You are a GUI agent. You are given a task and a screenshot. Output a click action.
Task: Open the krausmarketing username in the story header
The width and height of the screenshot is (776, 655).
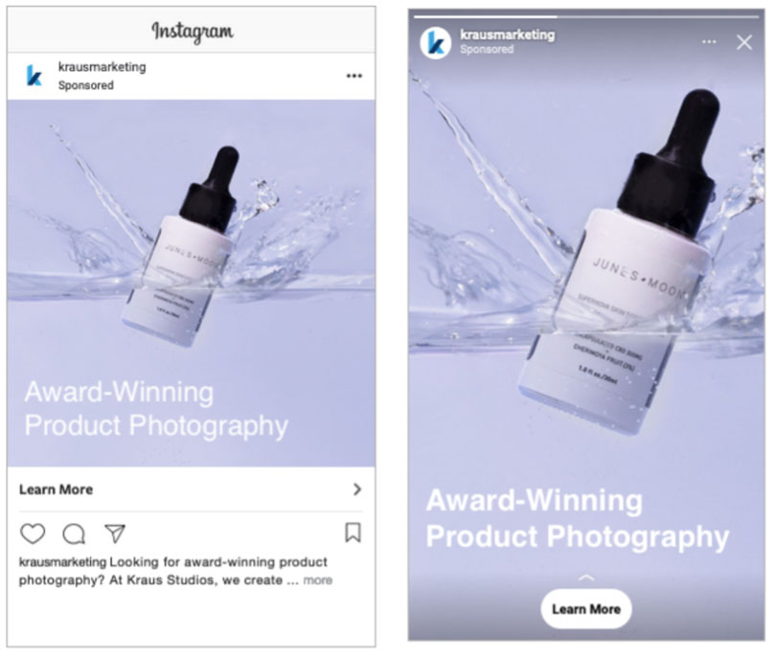[507, 34]
